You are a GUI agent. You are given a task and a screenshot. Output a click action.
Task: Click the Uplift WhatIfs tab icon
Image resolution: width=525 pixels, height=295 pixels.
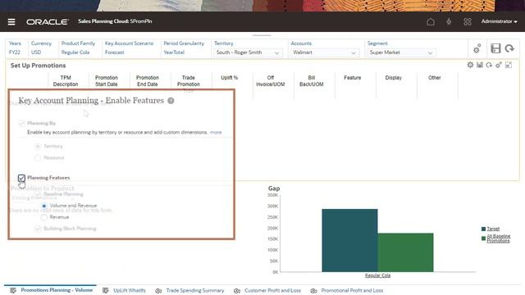[x=106, y=290]
